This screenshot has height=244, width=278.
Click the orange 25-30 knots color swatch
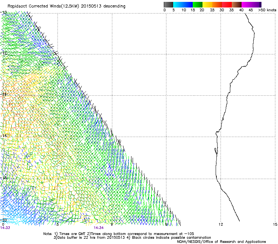pyautogui.click(x=217, y=5)
